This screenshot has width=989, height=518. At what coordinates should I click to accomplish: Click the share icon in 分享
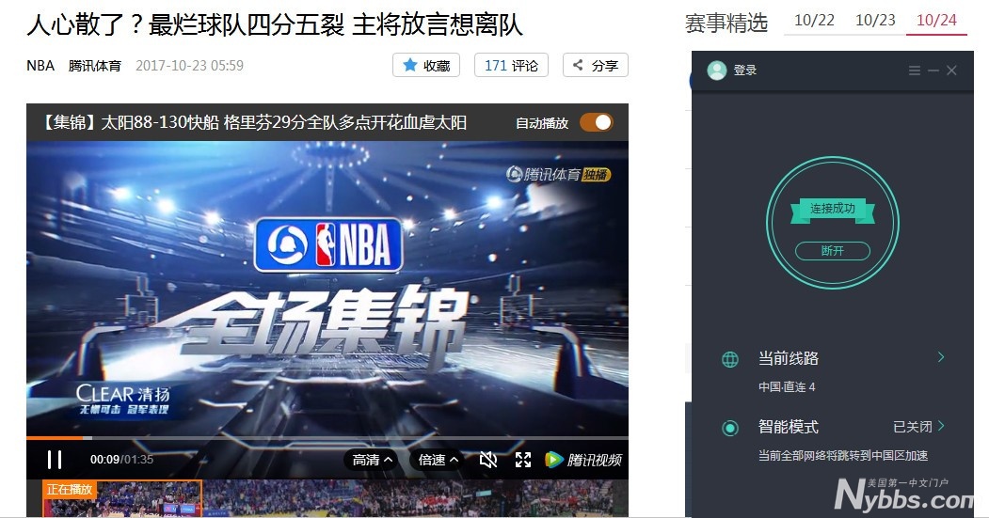pyautogui.click(x=578, y=64)
